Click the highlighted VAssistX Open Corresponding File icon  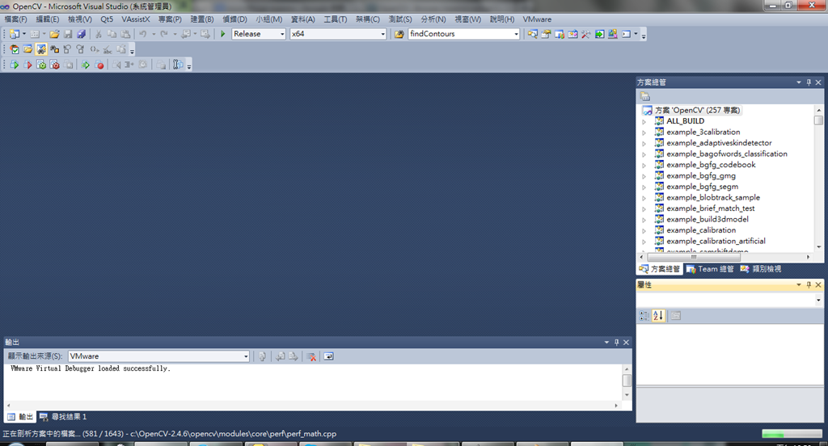tap(41, 49)
